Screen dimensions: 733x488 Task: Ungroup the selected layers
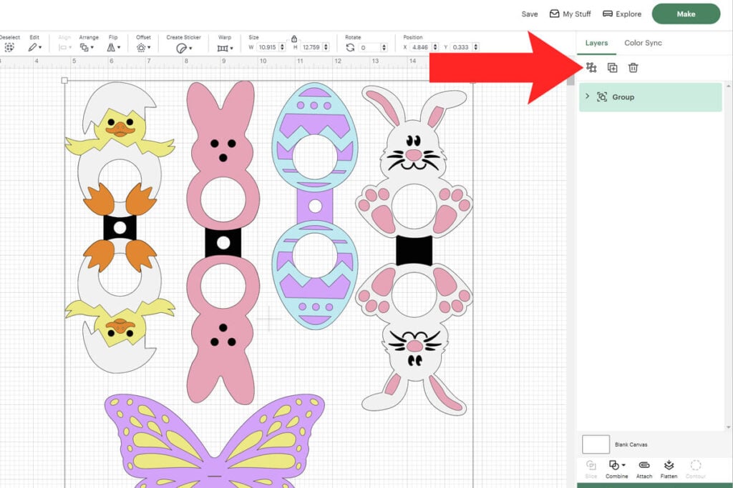(591, 67)
